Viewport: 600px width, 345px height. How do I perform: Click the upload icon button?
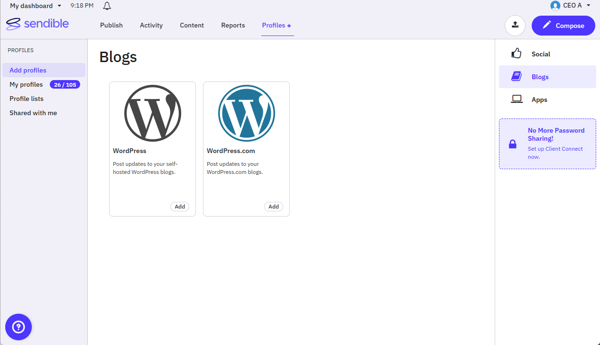[515, 26]
